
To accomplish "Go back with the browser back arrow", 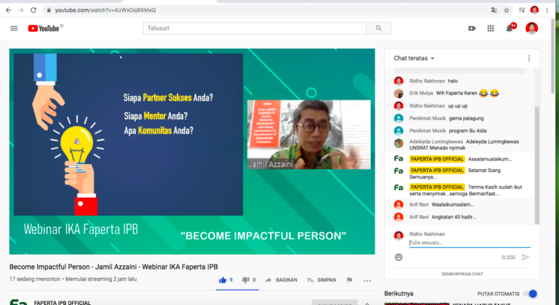I will pyautogui.click(x=9, y=10).
